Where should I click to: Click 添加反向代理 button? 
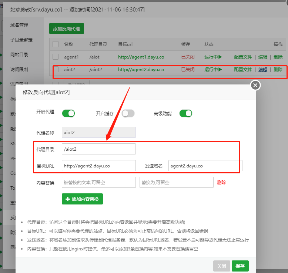[67, 29]
